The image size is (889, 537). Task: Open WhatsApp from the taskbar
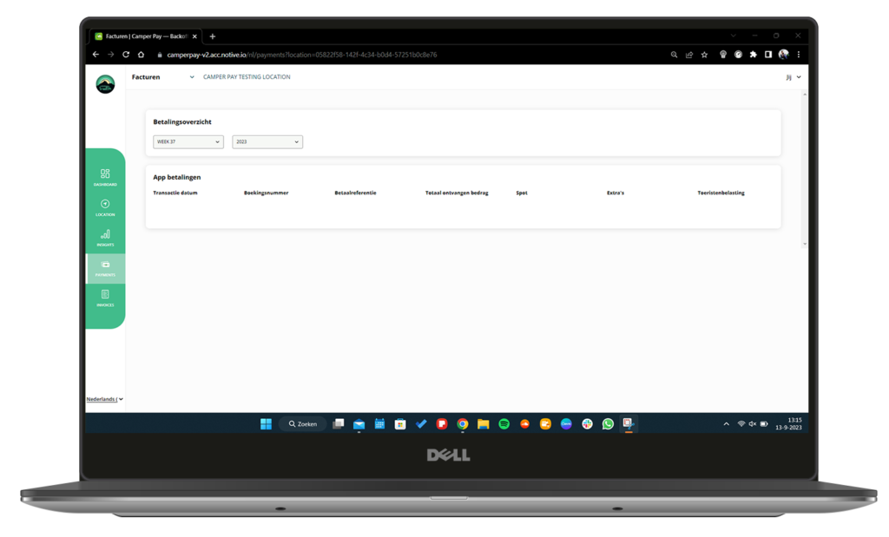(x=608, y=424)
